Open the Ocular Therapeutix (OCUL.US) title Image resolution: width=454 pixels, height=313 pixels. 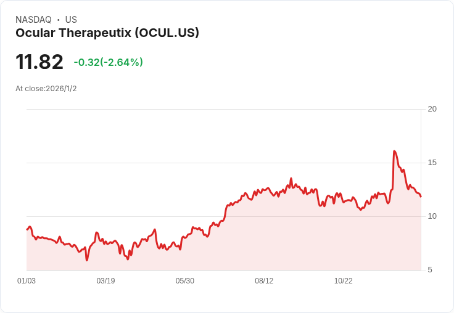point(107,33)
